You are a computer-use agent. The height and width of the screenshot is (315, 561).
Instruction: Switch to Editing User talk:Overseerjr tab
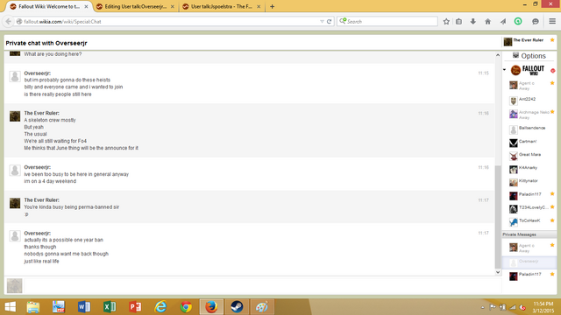coord(136,6)
